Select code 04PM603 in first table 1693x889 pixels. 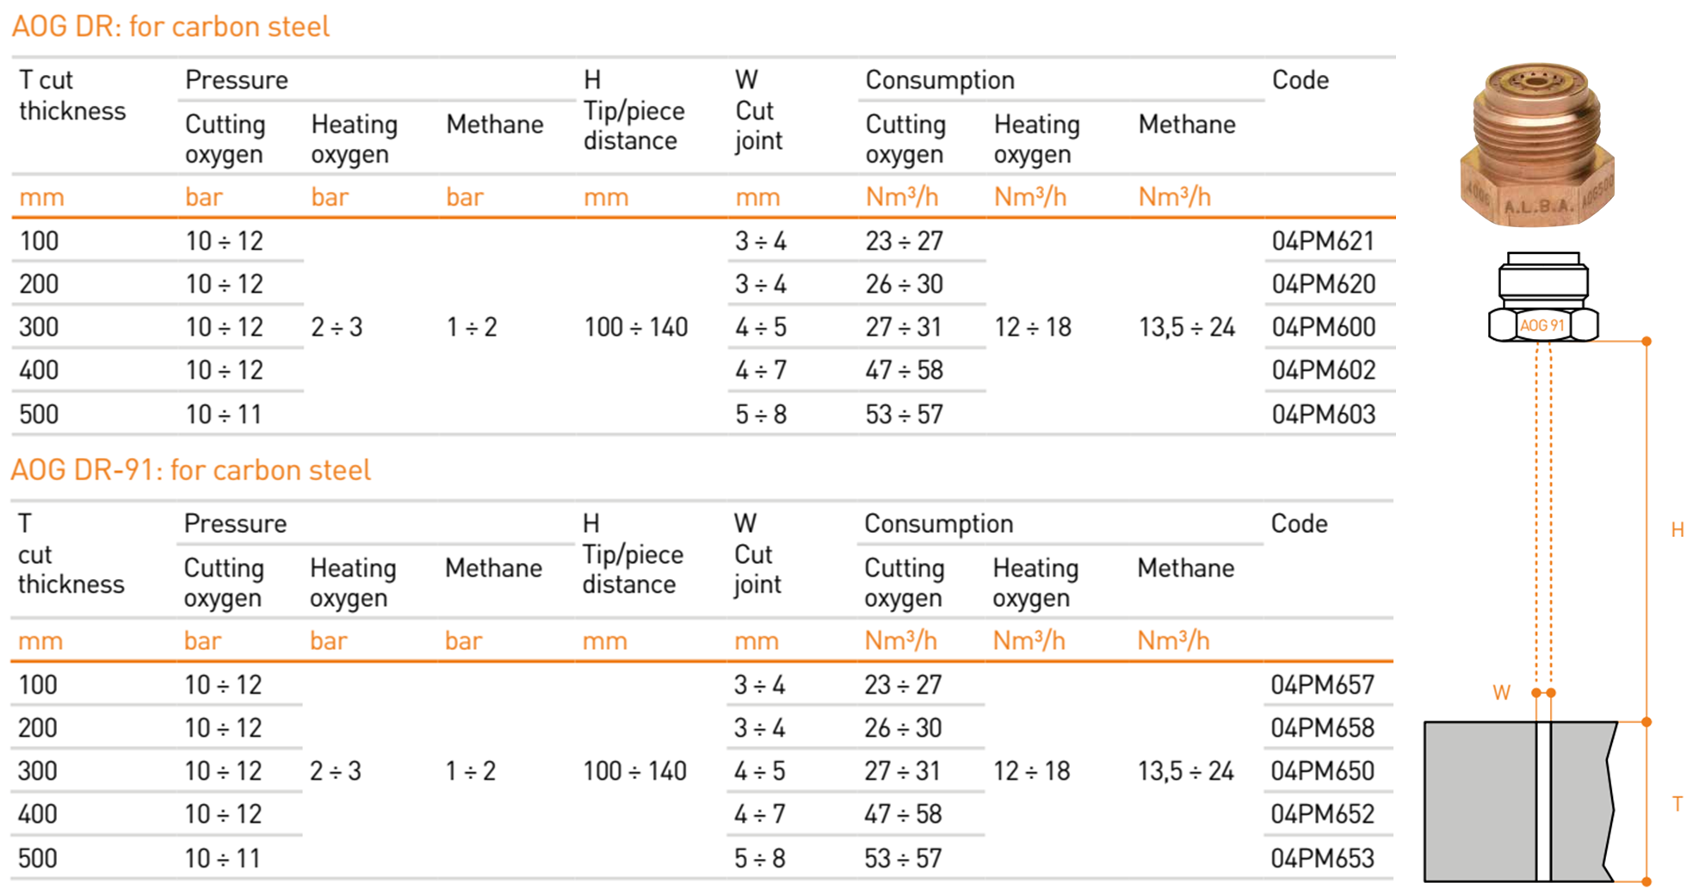1324,414
